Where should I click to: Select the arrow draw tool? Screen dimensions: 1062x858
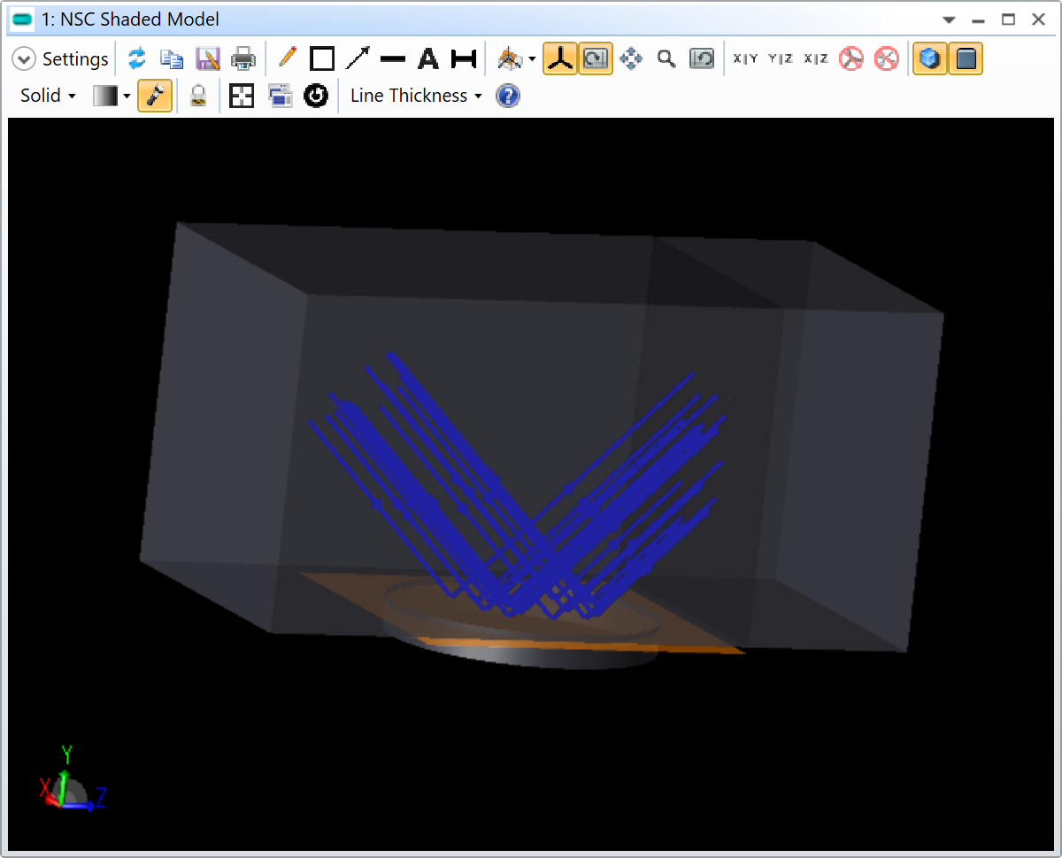click(358, 59)
